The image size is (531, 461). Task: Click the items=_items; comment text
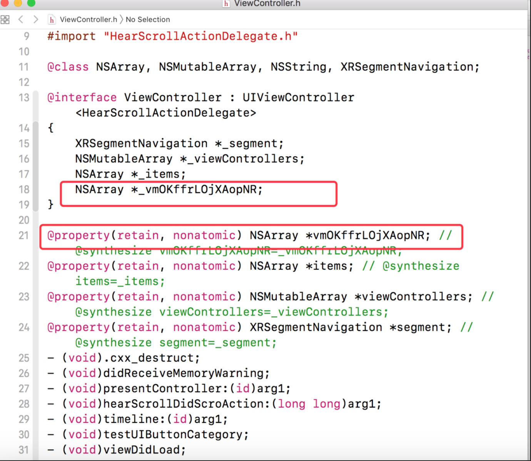(x=120, y=281)
